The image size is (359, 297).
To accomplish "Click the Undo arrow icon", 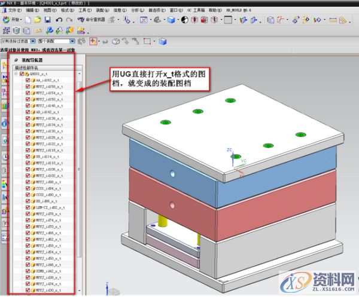I will point(59,20).
